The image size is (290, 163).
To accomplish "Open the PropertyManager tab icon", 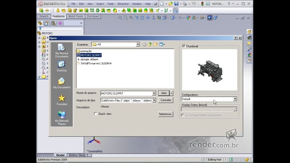I will coord(46,23).
